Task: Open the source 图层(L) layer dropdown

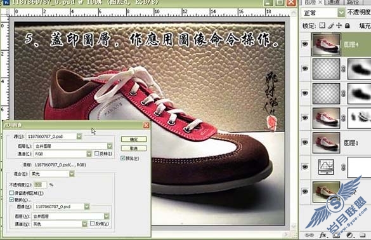Action: pyautogui.click(x=110, y=146)
